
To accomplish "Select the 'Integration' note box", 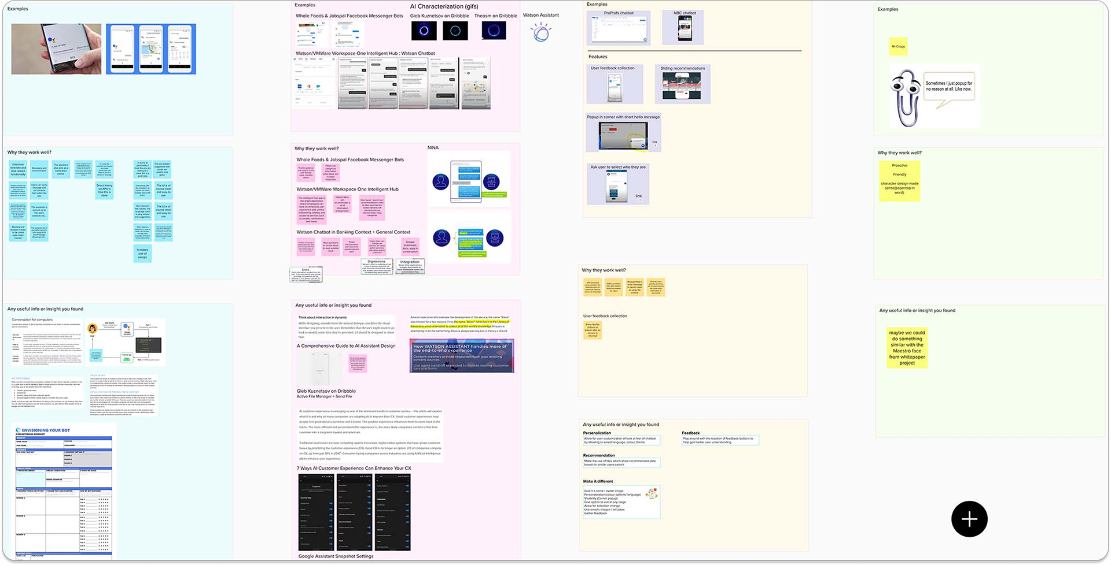I will [410, 266].
